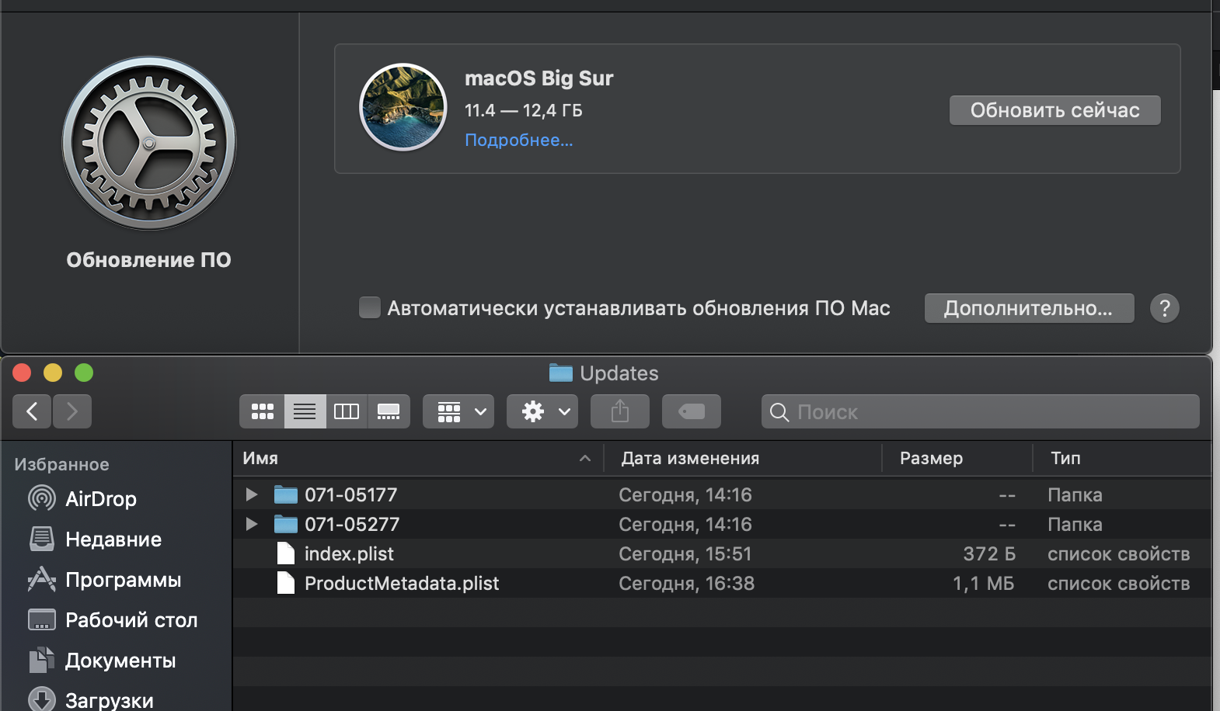Viewport: 1220px width, 711px height.
Task: Toggle sort order arrow in Имя column
Action: 585,459
